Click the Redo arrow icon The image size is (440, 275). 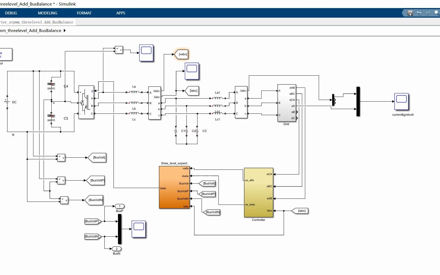tap(428, 13)
